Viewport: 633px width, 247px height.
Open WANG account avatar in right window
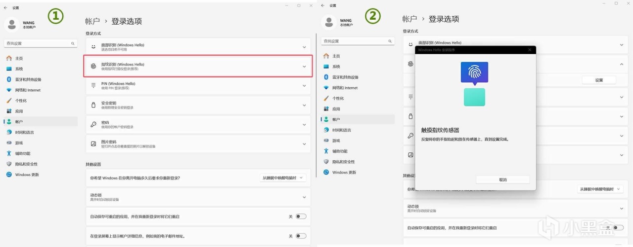[329, 22]
